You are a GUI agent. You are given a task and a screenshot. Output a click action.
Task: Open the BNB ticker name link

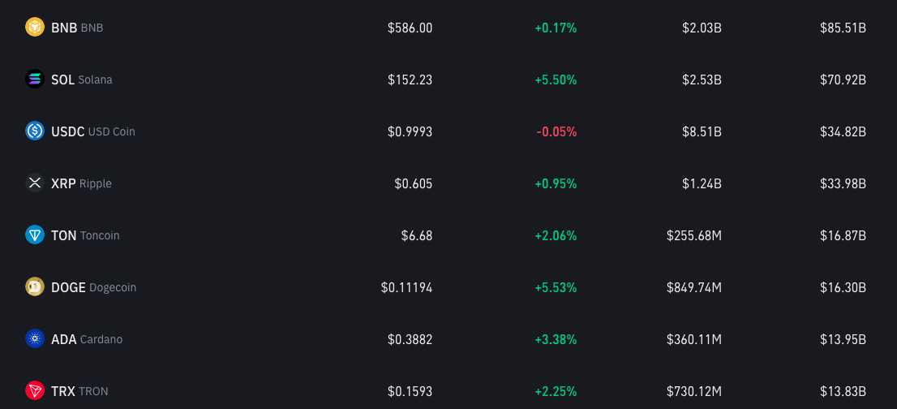tap(77, 28)
